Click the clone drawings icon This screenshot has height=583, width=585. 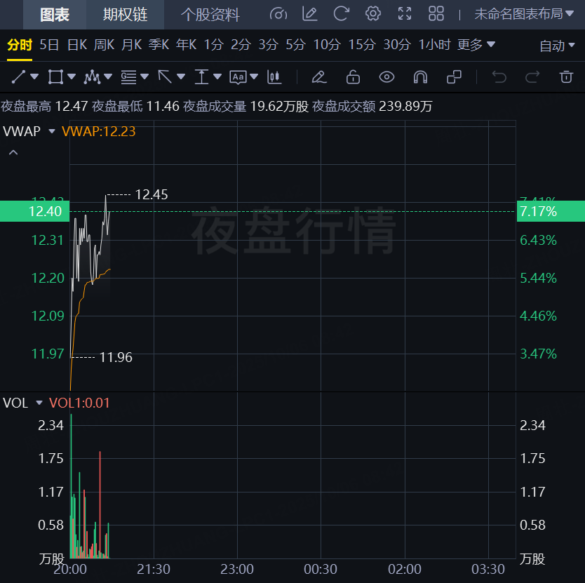tap(454, 77)
